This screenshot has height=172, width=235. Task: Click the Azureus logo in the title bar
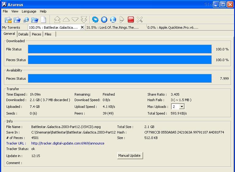pyautogui.click(x=4, y=4)
